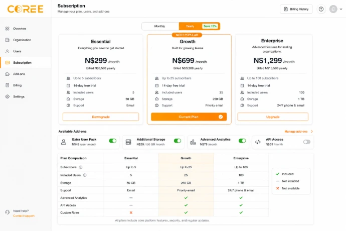Screen dimensions: 346x231
Task: Click the MOST POPULAR badge
Action: [187, 35]
